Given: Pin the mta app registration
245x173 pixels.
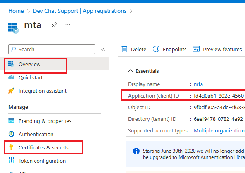Looking at the screenshot, I should click(x=55, y=25).
